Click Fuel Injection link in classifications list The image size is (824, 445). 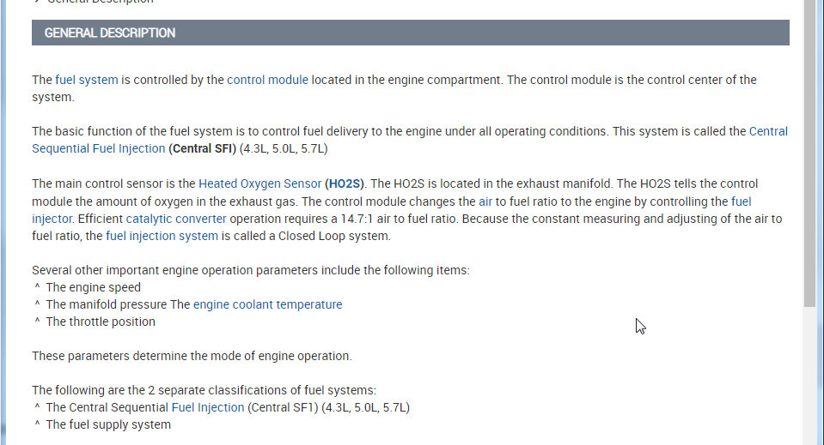pyautogui.click(x=208, y=407)
